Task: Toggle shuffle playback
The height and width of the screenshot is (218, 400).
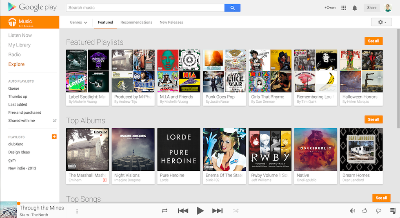Action: tap(236, 211)
